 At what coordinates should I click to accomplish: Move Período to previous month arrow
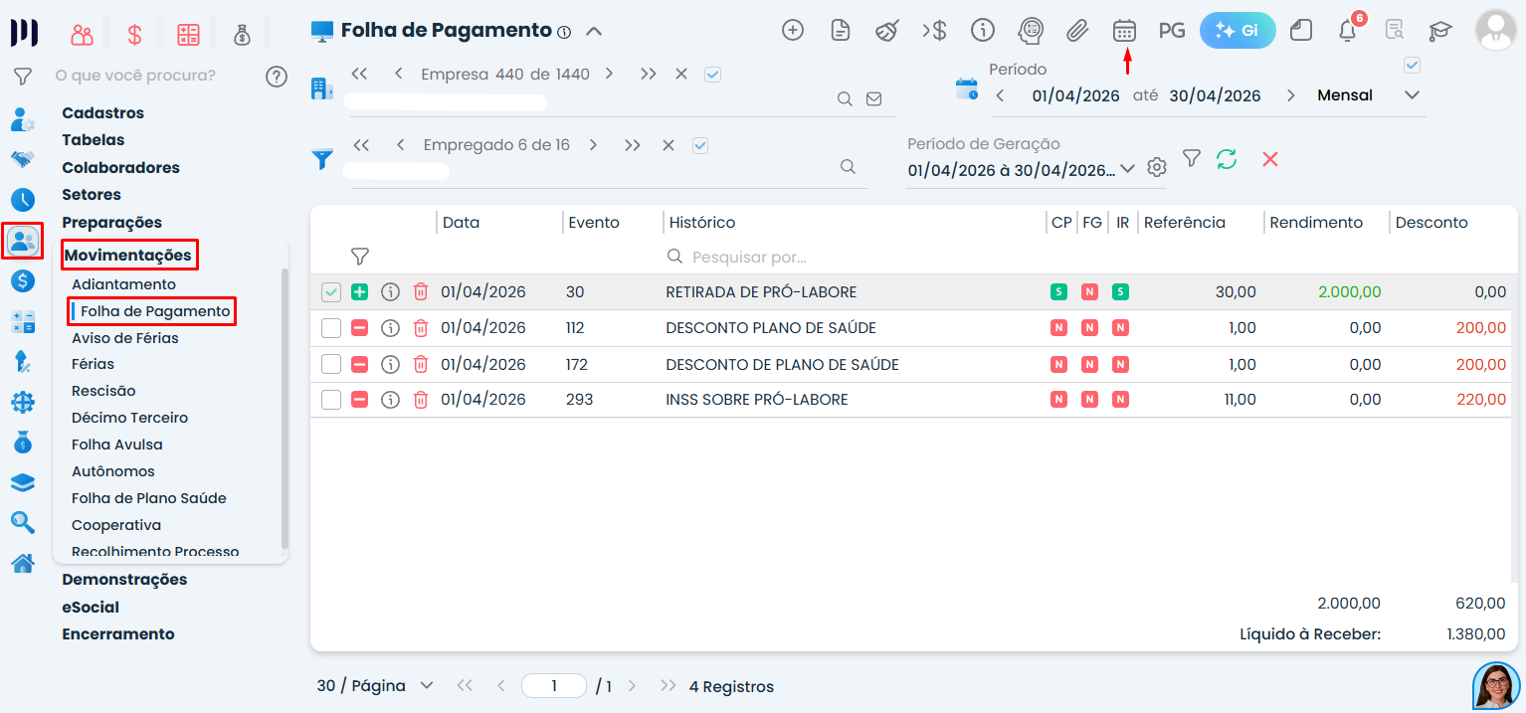(1000, 95)
